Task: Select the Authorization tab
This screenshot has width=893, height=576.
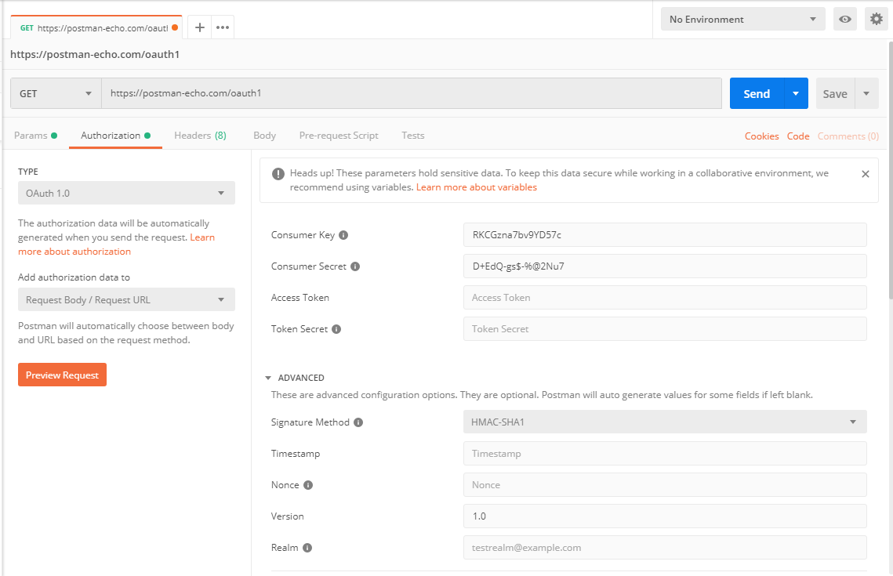Action: click(x=115, y=136)
